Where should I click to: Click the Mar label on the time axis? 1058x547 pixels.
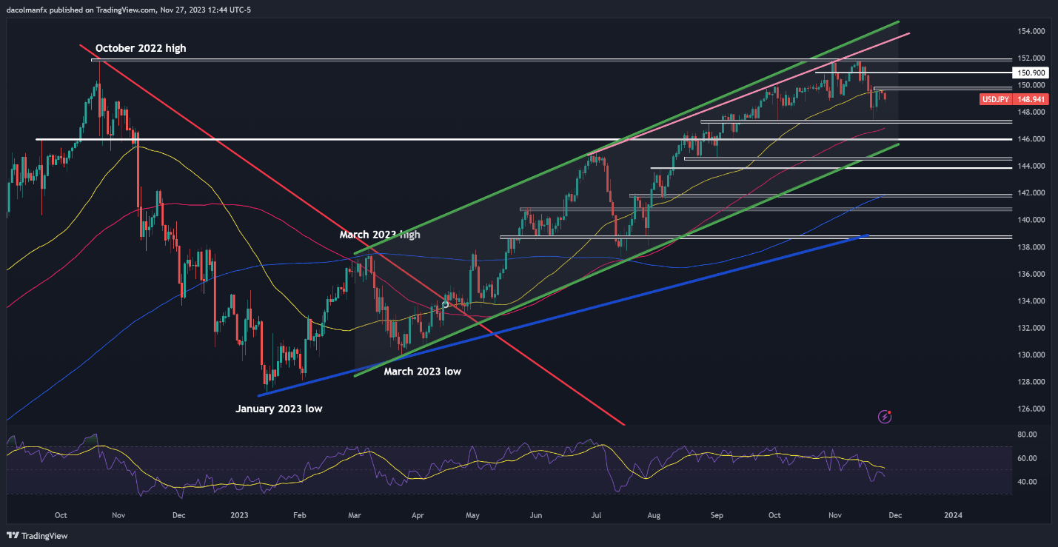(x=354, y=515)
